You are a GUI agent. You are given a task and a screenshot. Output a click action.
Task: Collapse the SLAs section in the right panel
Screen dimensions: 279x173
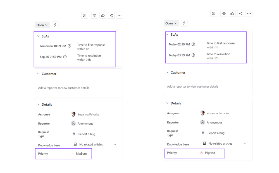click(167, 34)
